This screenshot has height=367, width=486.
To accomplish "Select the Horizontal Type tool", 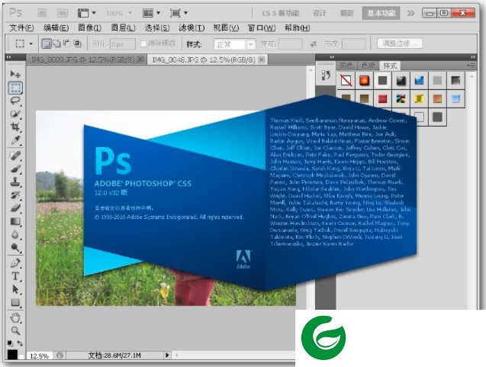I will click(x=15, y=276).
